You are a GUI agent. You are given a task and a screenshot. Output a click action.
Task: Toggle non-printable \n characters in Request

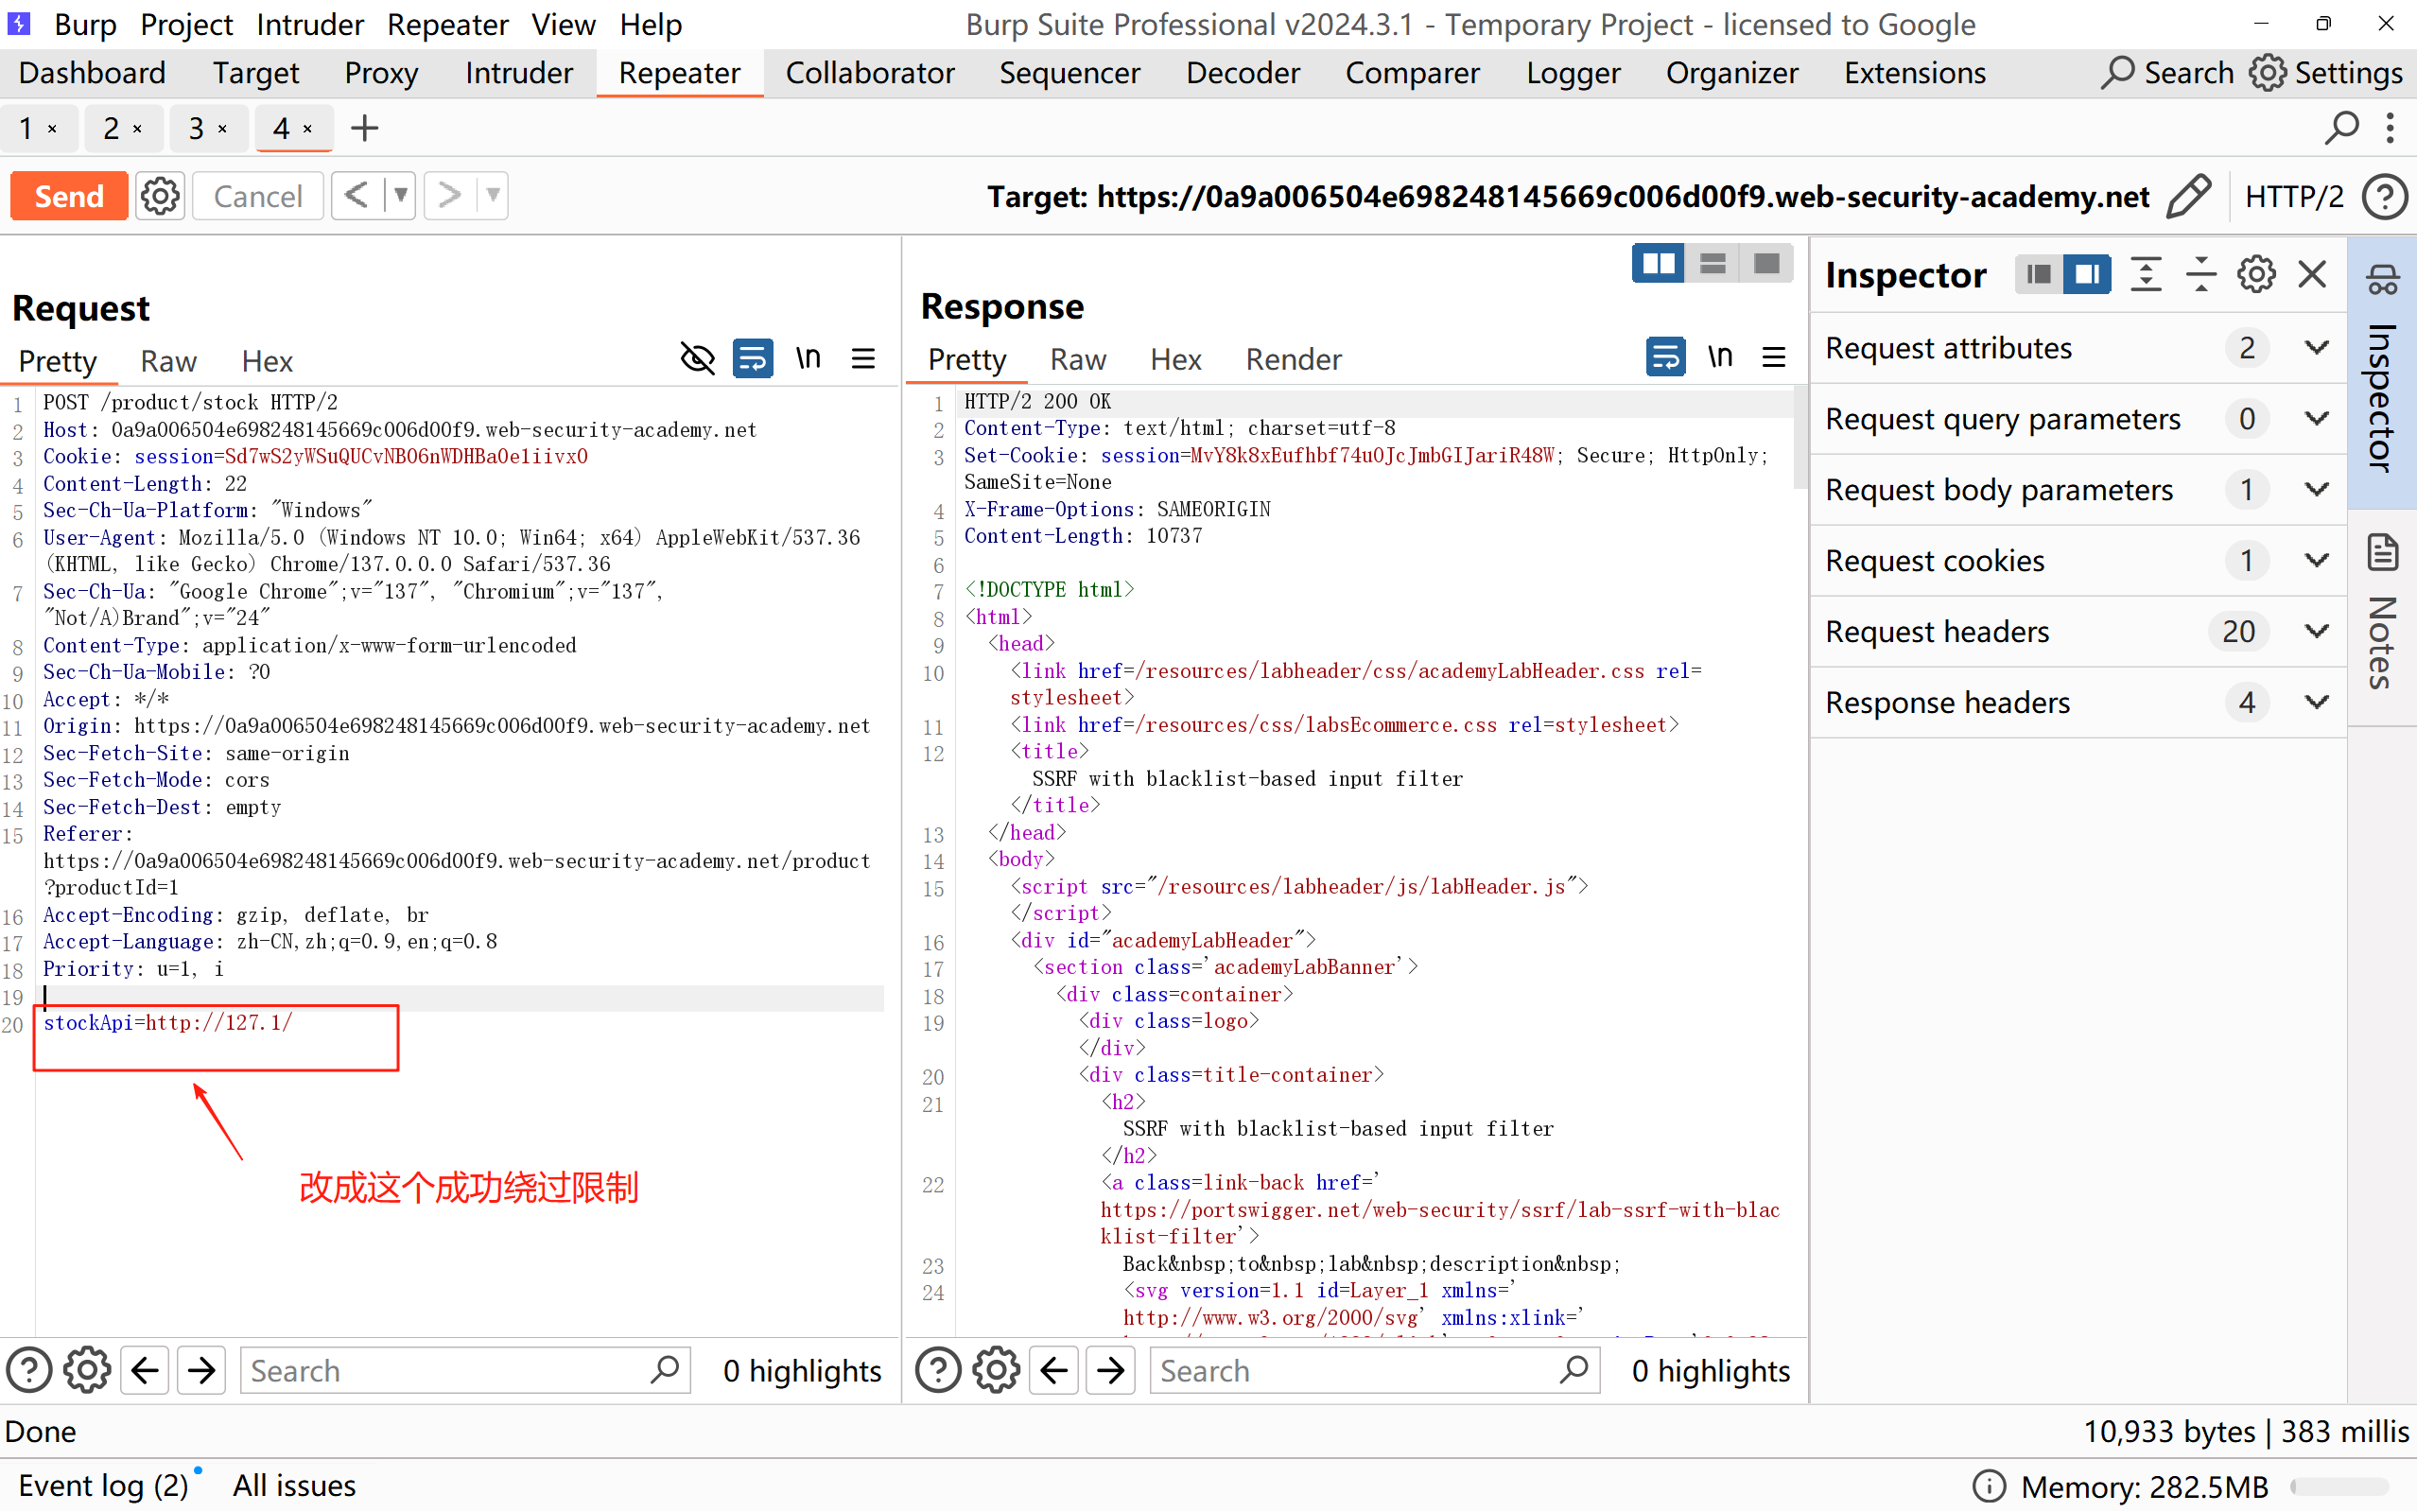tap(808, 358)
